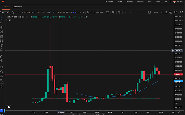
Task: Take a chart snapshot with camera icon
Action: 175,12
